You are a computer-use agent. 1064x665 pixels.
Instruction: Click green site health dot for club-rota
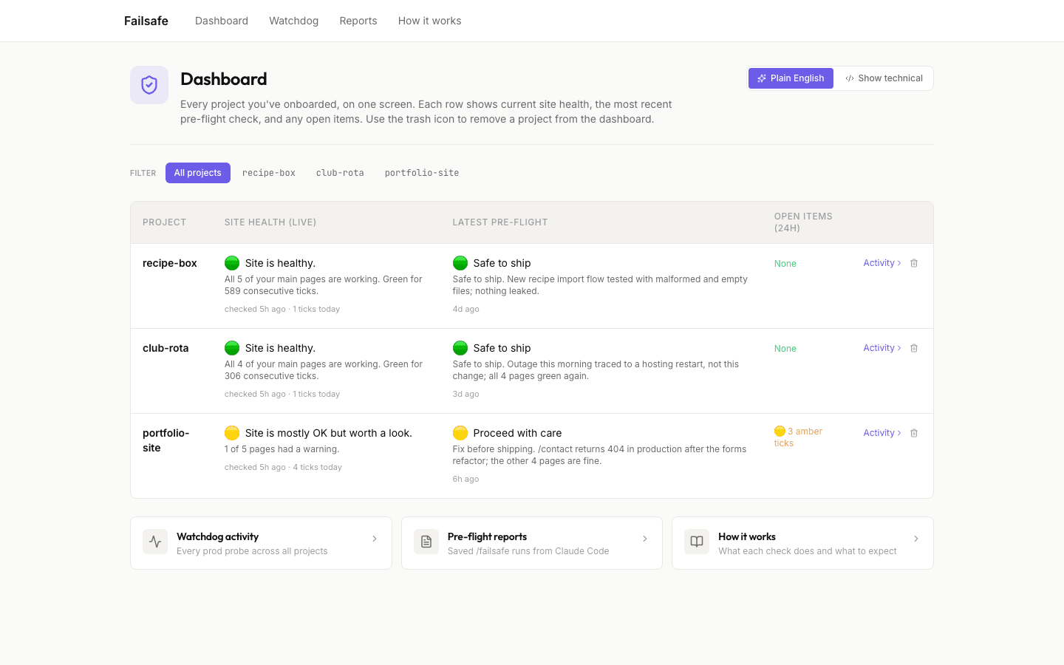232,348
